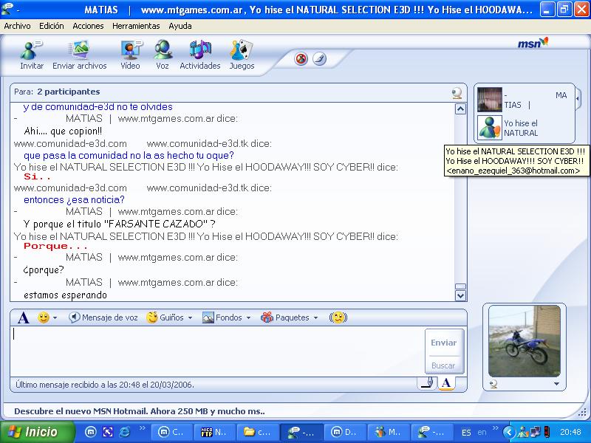Click the Enviar button
The height and width of the screenshot is (443, 591).
pos(444,343)
